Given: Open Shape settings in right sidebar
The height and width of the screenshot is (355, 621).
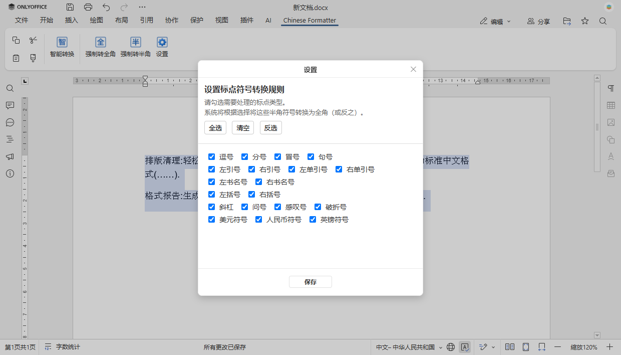Looking at the screenshot, I should click(611, 139).
